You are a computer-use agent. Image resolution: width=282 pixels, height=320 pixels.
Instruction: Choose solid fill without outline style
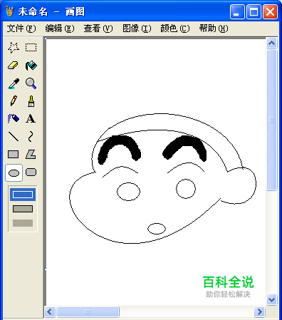point(23,223)
